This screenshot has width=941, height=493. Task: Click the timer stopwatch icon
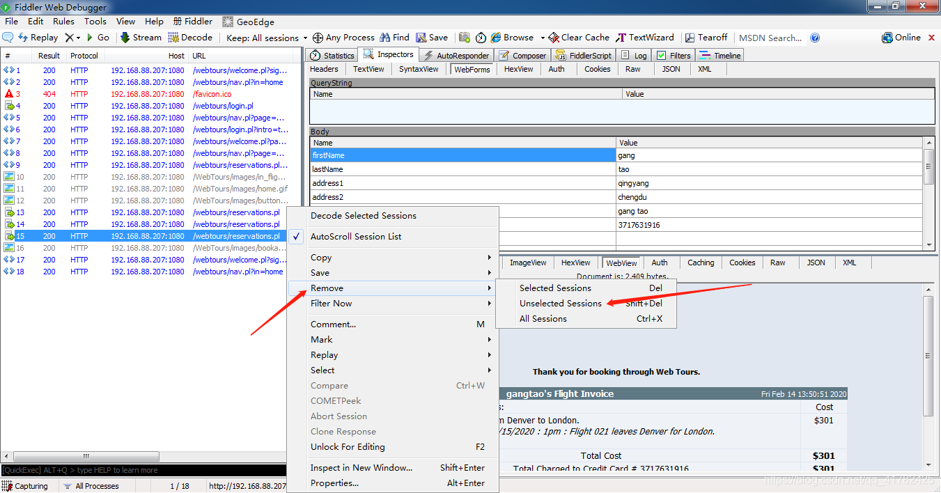(481, 38)
